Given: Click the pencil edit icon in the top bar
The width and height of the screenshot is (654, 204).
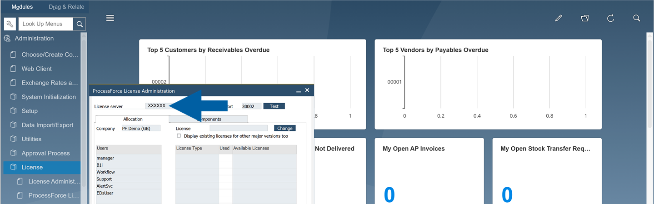Looking at the screenshot, I should [559, 18].
